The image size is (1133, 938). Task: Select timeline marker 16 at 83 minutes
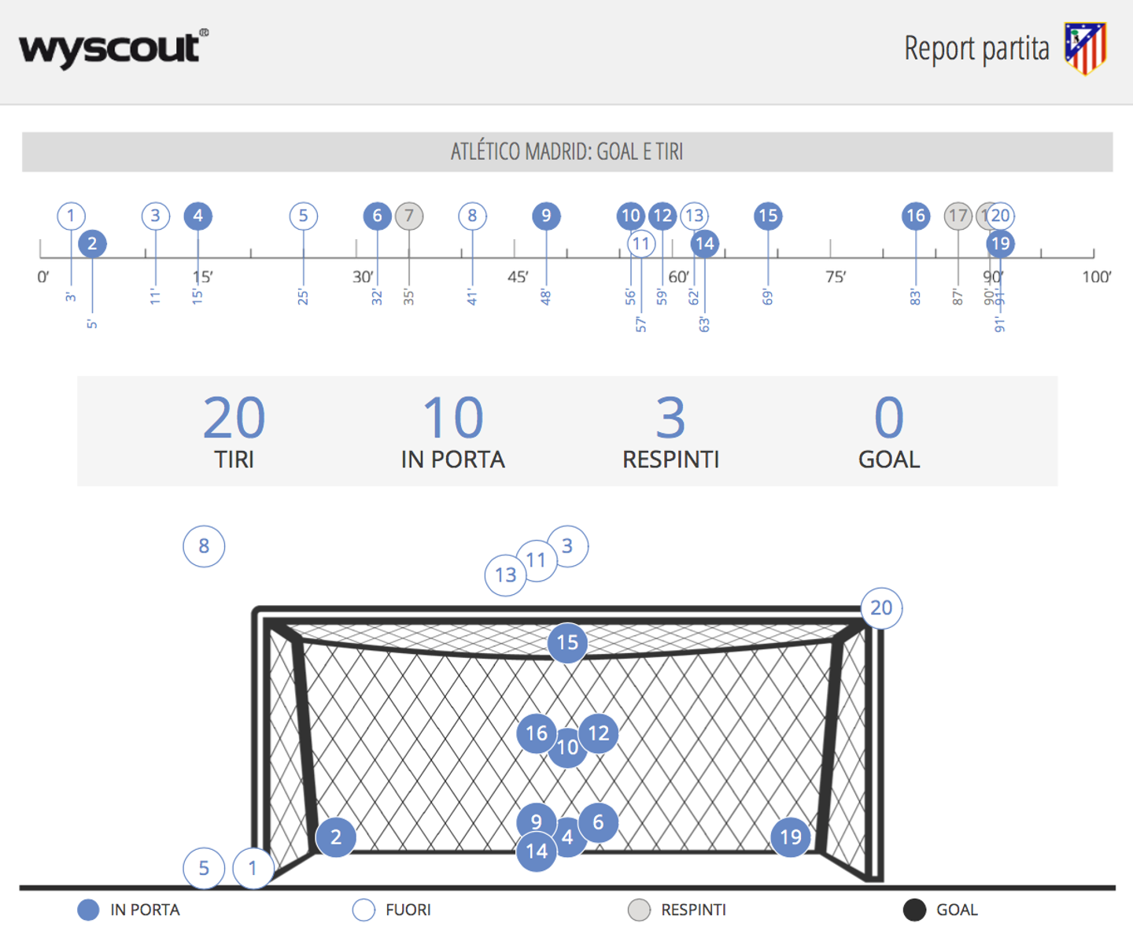[916, 216]
